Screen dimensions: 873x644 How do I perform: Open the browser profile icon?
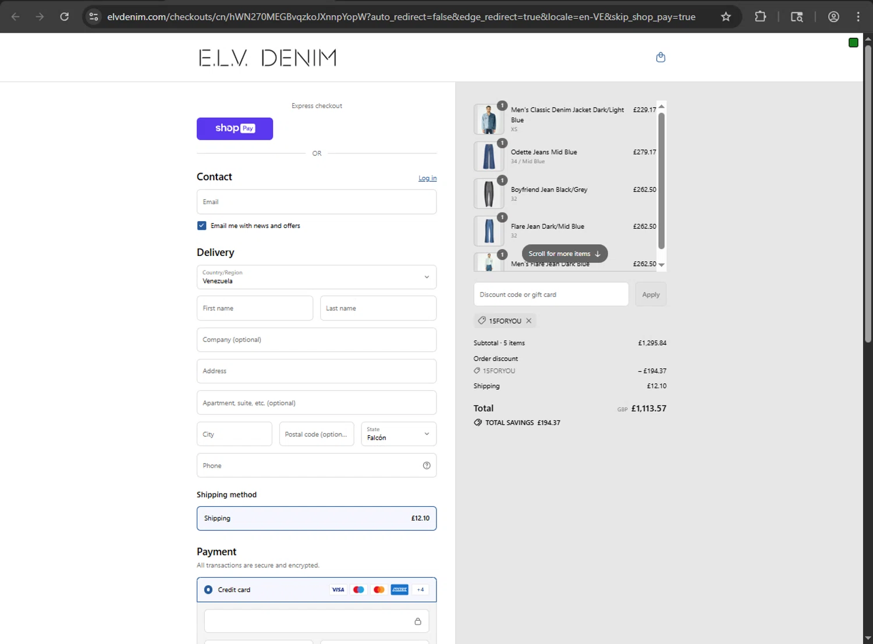coord(833,17)
